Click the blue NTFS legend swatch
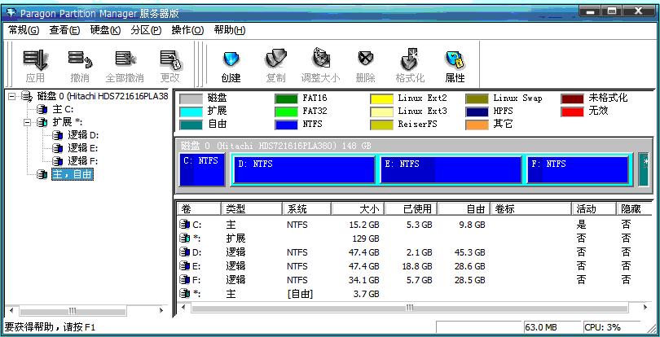Viewport: 660px width, 337px height. [286, 125]
